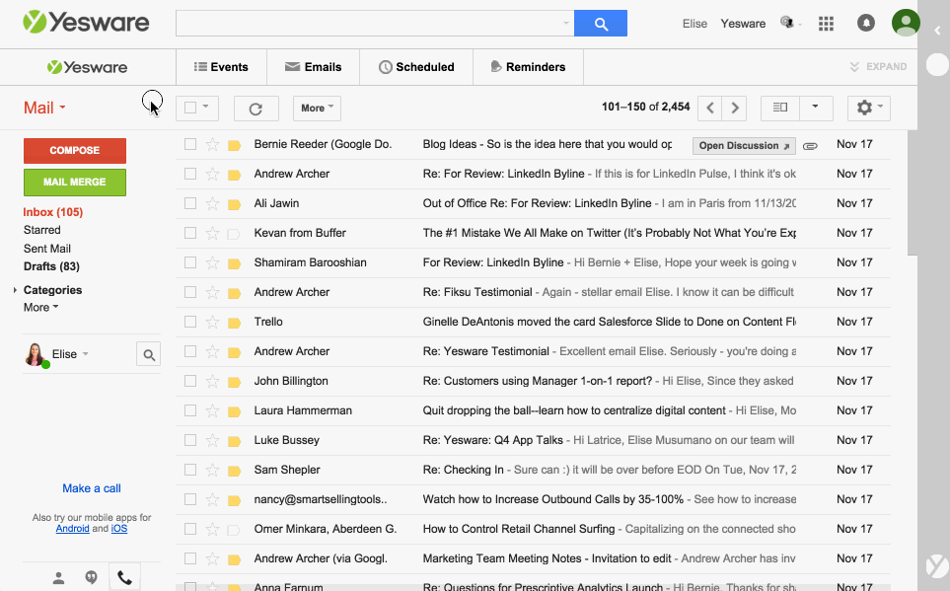
Task: Open the select-all checkbox dropdown
Action: pos(206,108)
